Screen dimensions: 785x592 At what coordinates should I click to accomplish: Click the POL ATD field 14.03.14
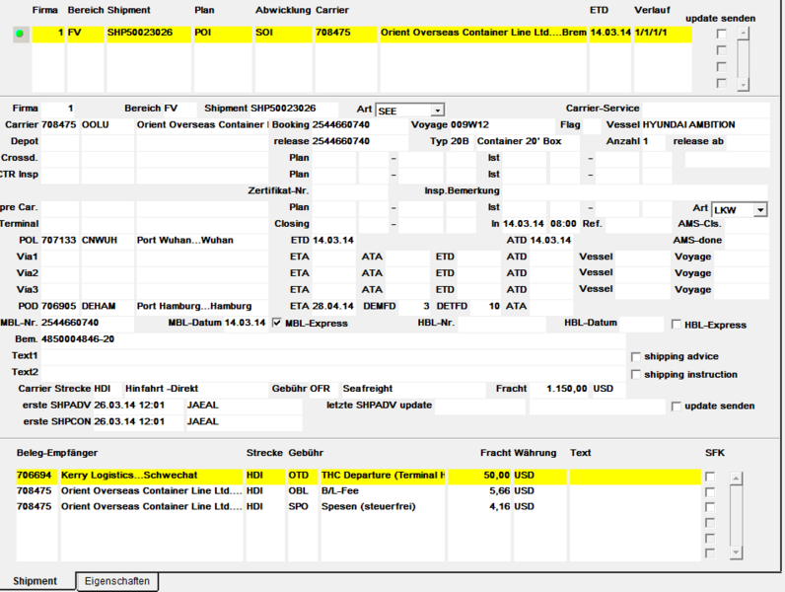coord(551,241)
